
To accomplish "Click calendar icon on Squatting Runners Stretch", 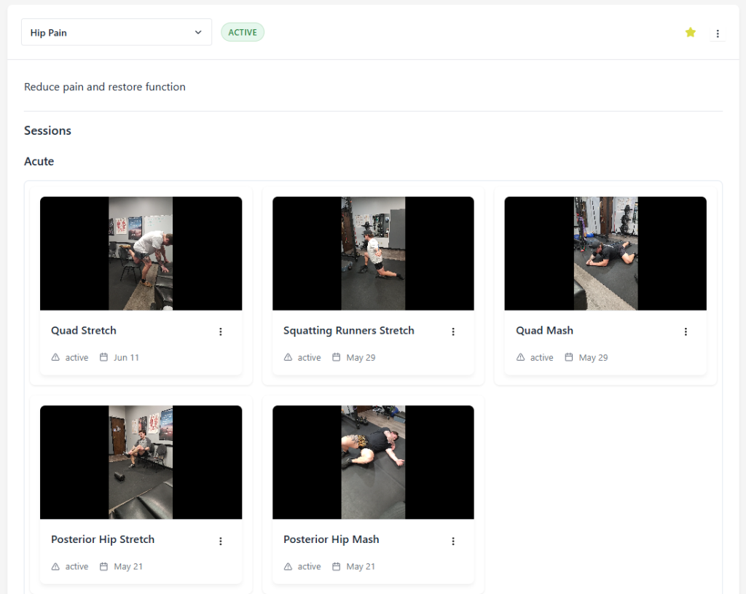I will (x=337, y=357).
